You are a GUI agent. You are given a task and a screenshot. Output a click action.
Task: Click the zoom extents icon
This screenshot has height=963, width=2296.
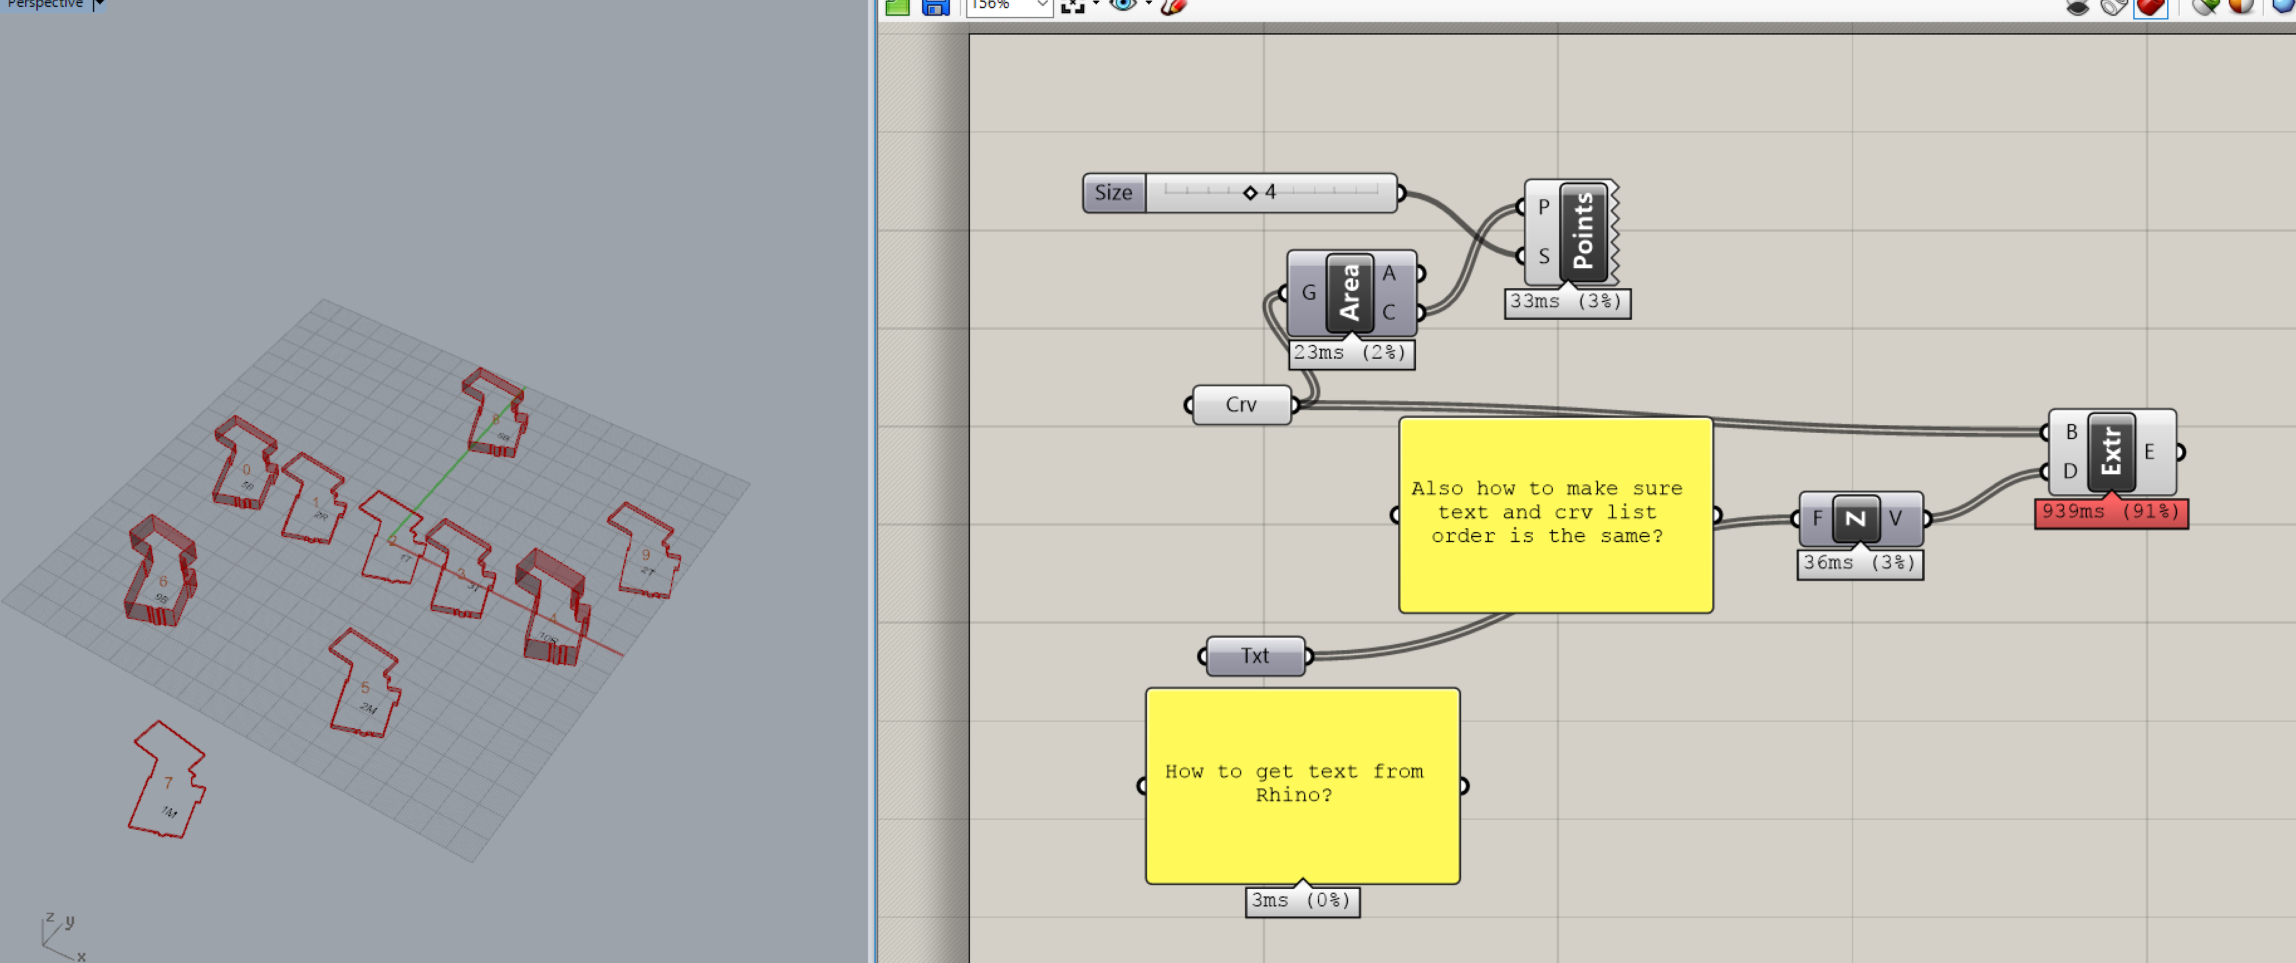pyautogui.click(x=1073, y=6)
